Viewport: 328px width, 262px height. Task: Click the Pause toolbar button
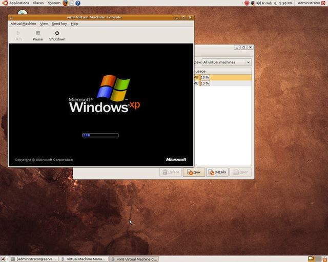37,36
